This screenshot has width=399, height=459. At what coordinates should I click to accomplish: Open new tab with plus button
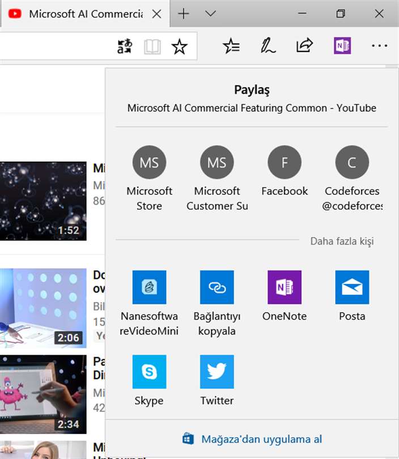(184, 14)
